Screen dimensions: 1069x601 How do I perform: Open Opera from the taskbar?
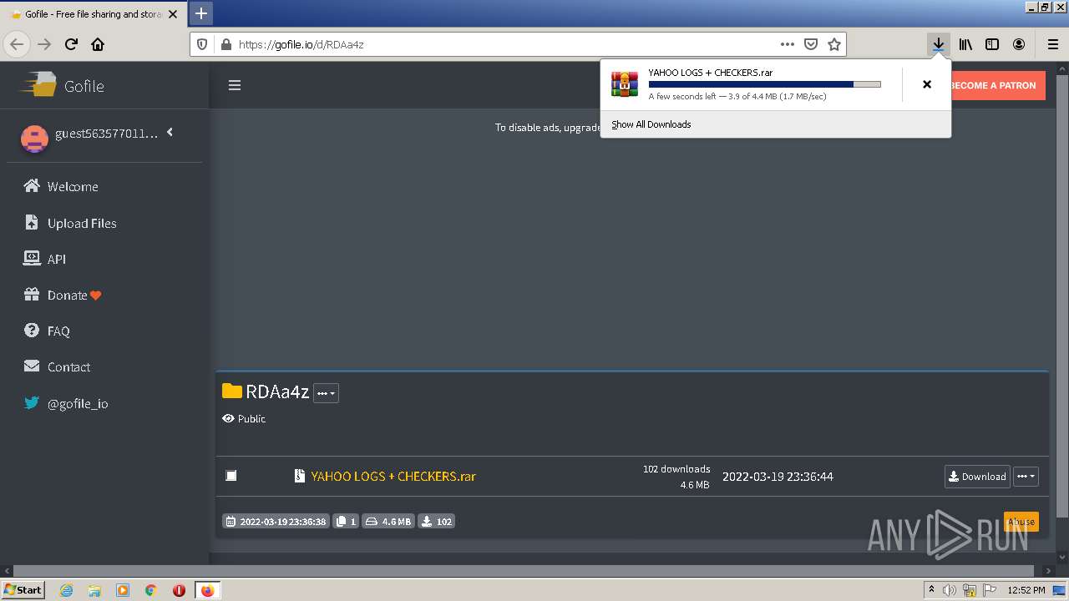179,590
